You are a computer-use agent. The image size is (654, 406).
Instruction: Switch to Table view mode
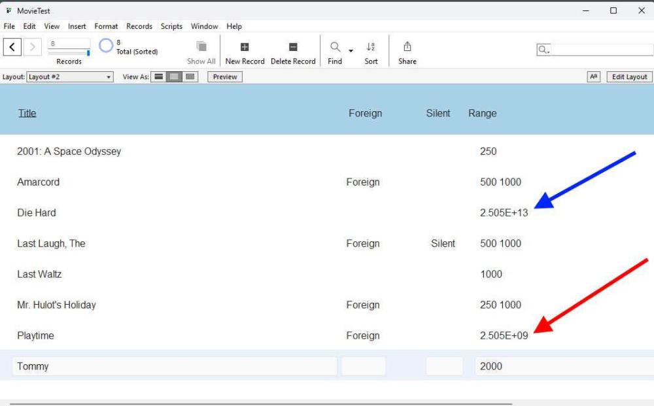tap(190, 76)
